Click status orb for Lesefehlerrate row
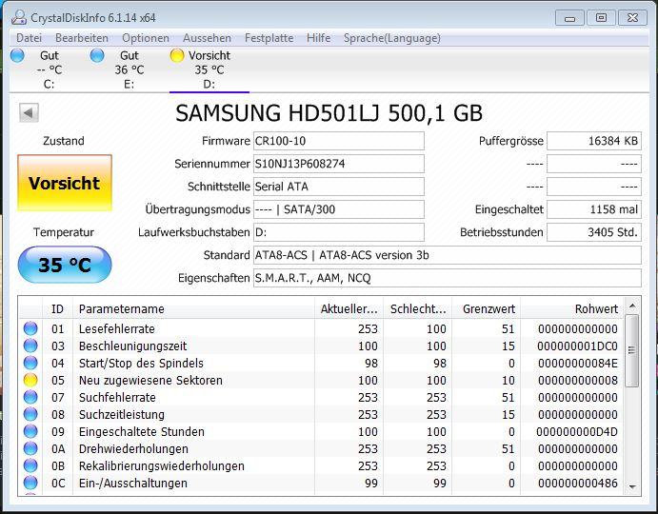 pos(30,328)
